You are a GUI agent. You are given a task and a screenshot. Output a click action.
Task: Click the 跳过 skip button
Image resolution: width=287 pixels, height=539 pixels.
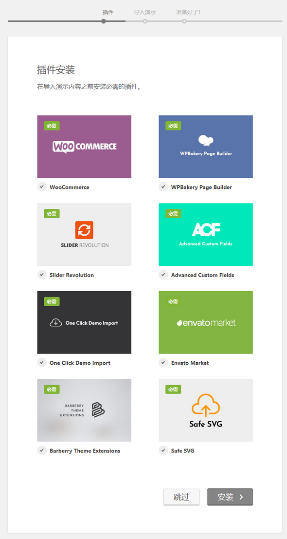pos(181,497)
